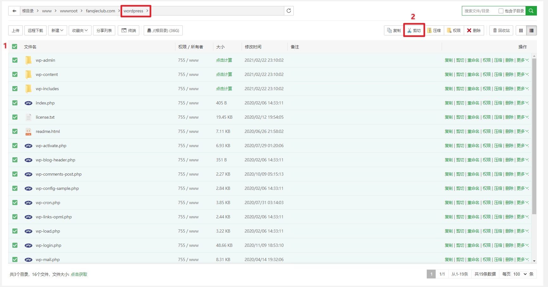Click the refresh path icon

(x=289, y=11)
